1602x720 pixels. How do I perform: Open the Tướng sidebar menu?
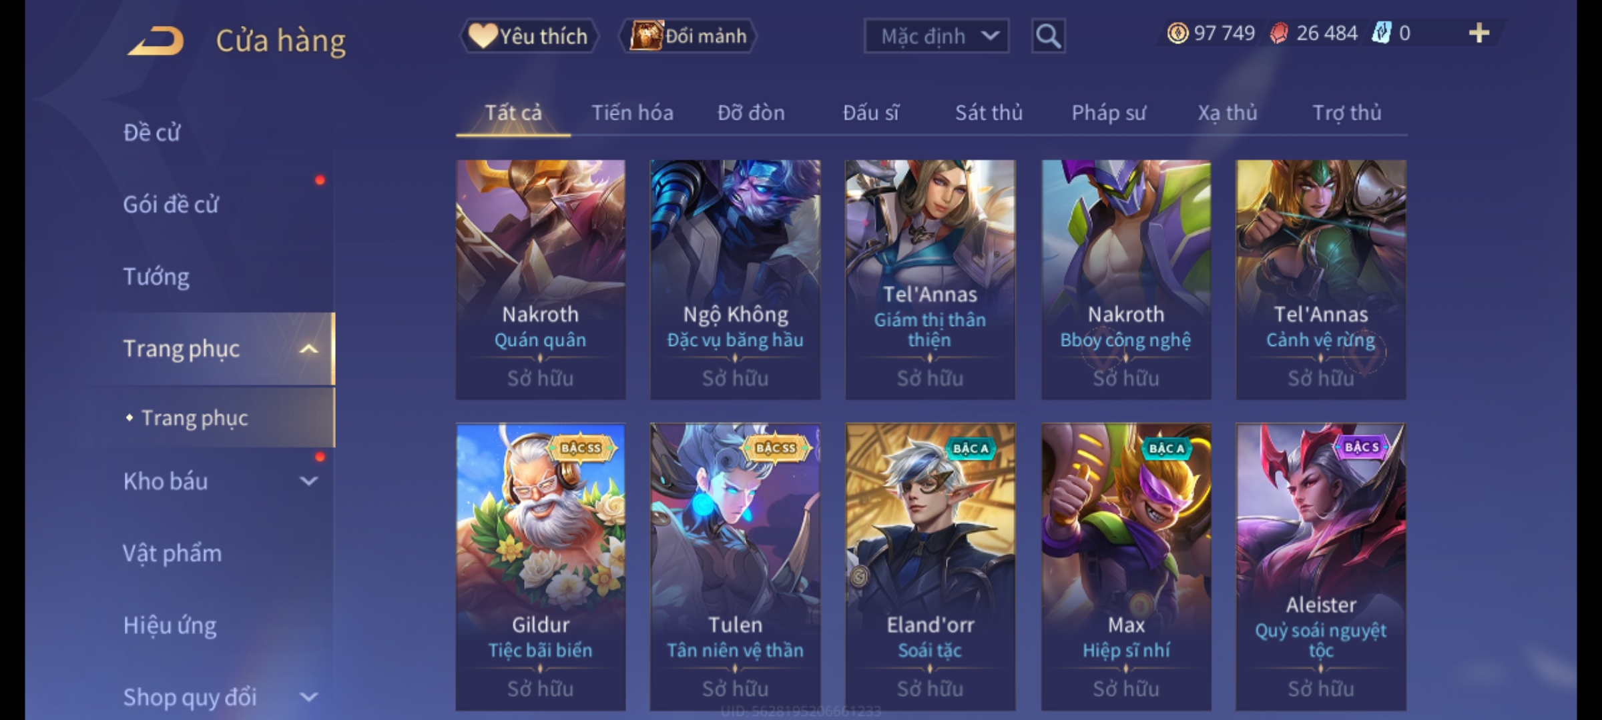point(156,277)
